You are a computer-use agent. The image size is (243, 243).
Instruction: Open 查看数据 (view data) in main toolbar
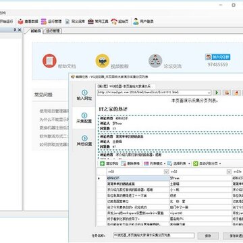coord(28,22)
